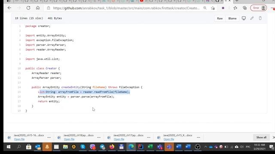Viewport: 275px width, 154px height.
Task: Open the browser settings and more menu
Action: pos(272,8)
